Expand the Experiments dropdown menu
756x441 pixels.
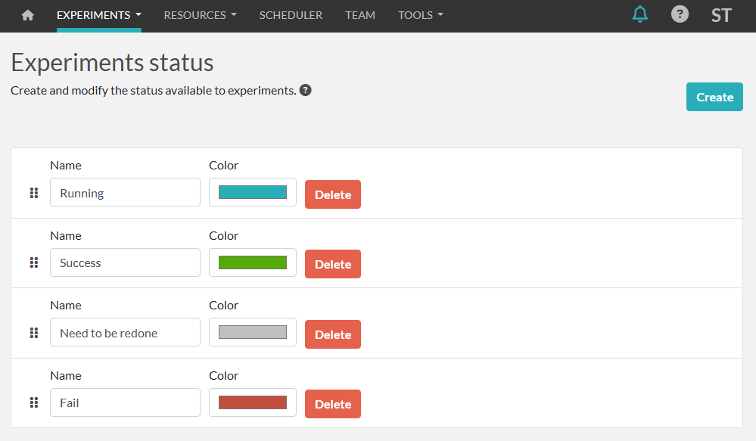[98, 15]
